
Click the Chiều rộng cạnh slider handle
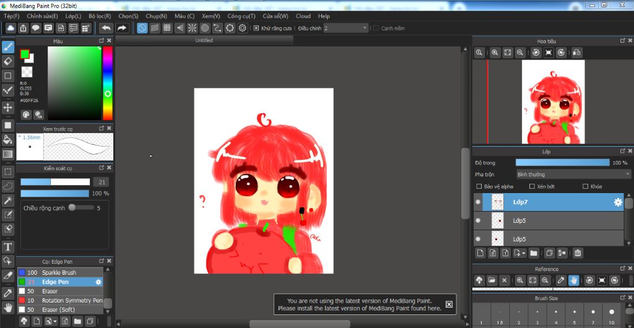tap(72, 207)
